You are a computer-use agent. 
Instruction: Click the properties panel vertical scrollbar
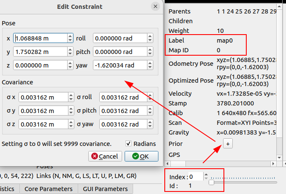(x=279, y=84)
